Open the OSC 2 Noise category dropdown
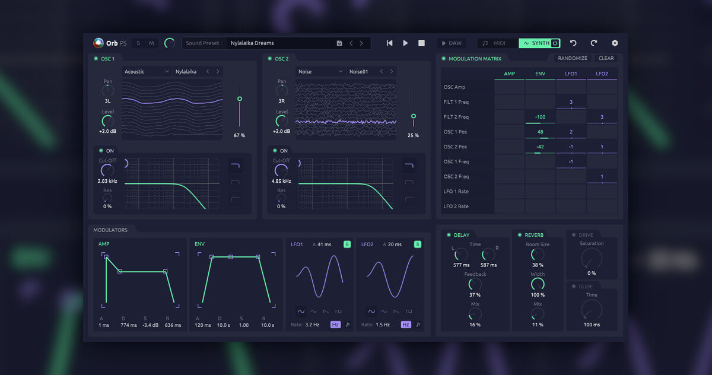This screenshot has height=375, width=712. 320,72
